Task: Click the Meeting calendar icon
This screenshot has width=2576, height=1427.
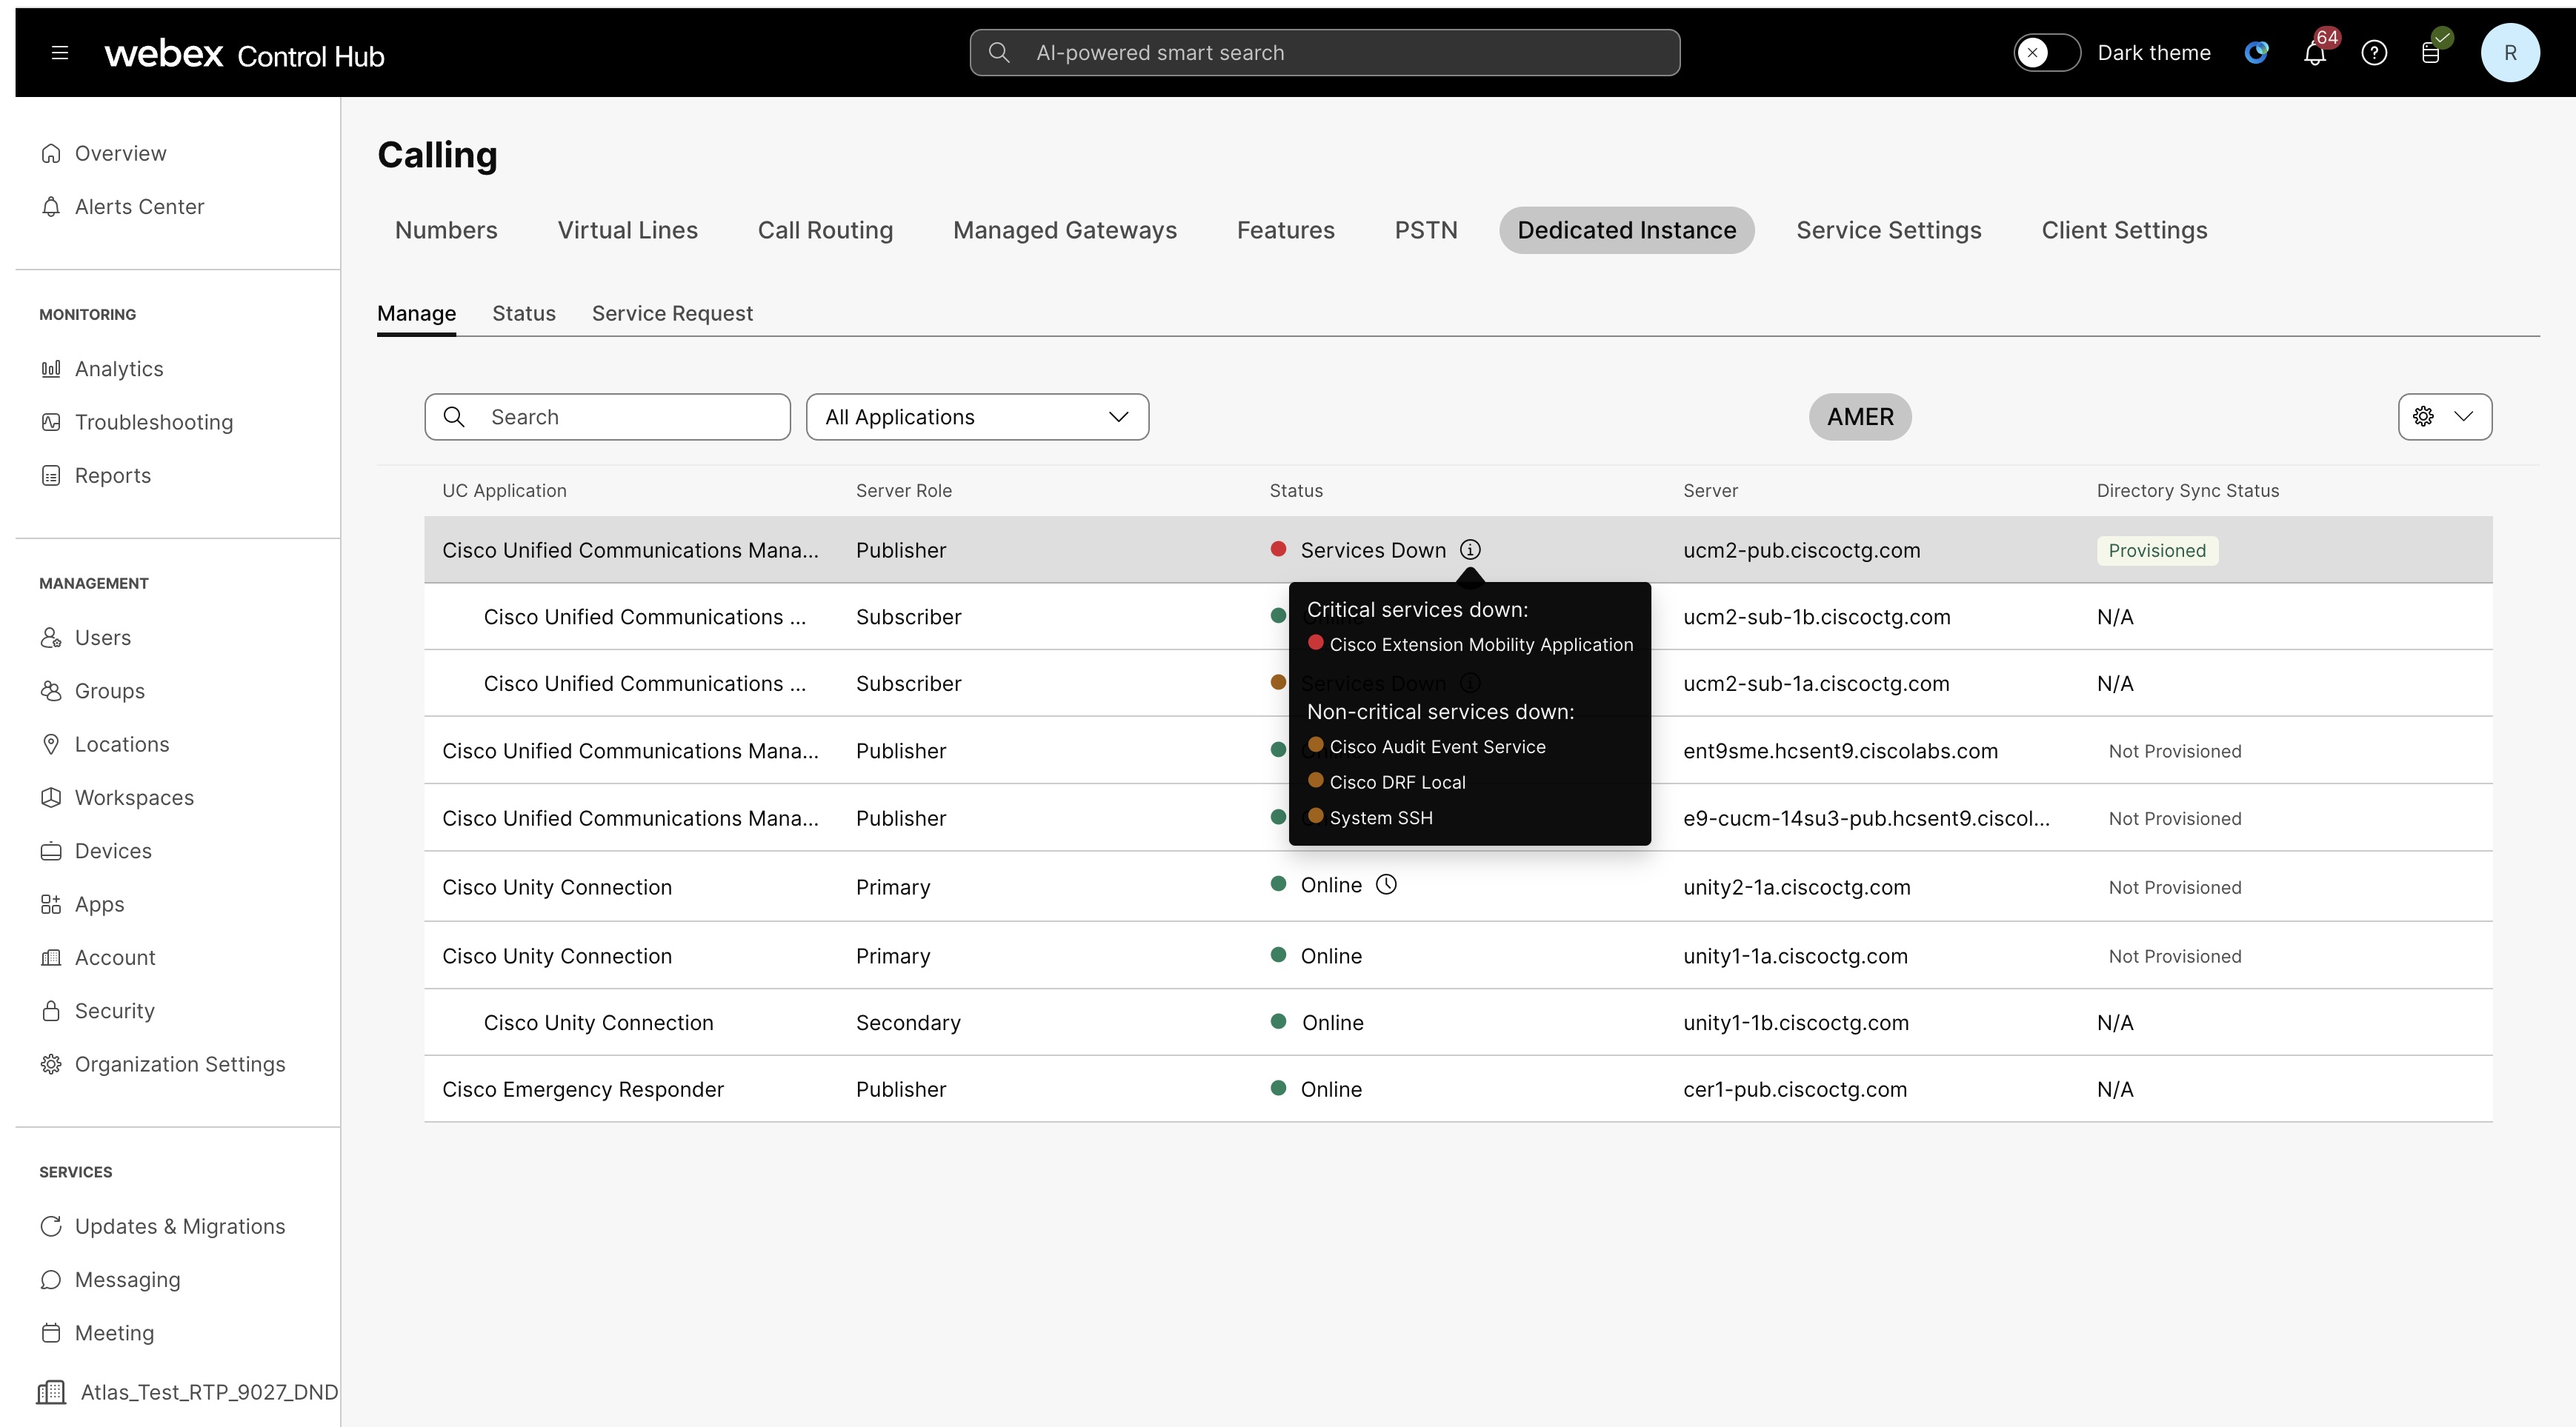Action: pyautogui.click(x=51, y=1333)
